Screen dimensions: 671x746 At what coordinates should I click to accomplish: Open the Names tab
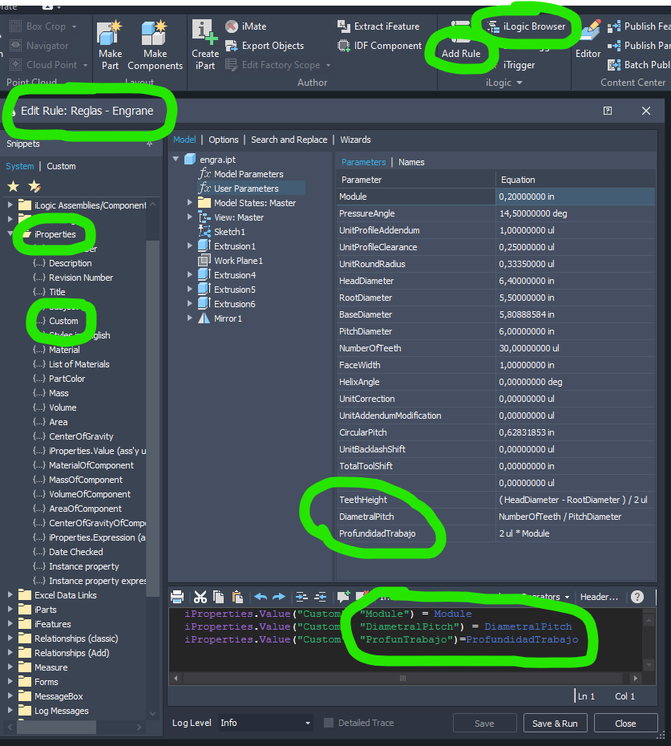411,162
